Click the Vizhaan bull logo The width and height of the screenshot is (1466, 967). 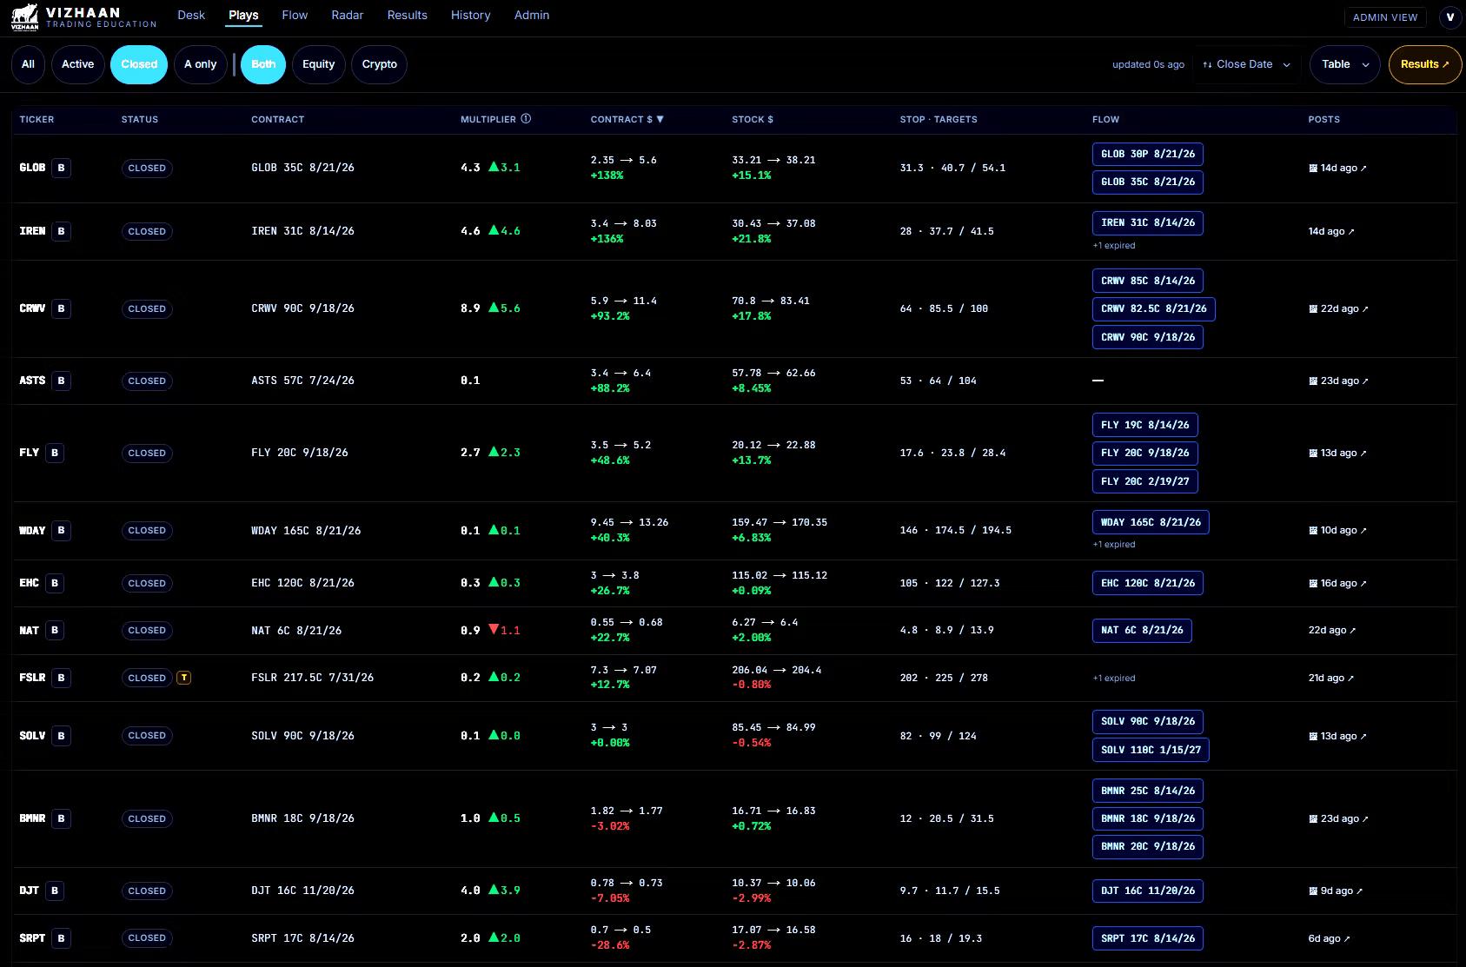coord(24,17)
